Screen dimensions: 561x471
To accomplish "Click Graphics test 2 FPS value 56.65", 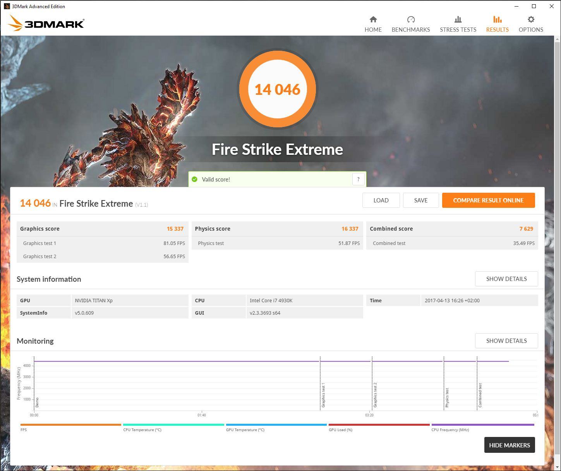I will coord(174,256).
